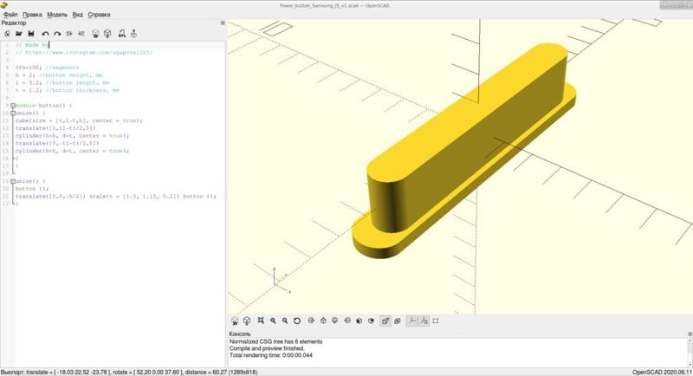The image size is (693, 376).
Task: Save the script with the floppy icon
Action: pyautogui.click(x=31, y=34)
